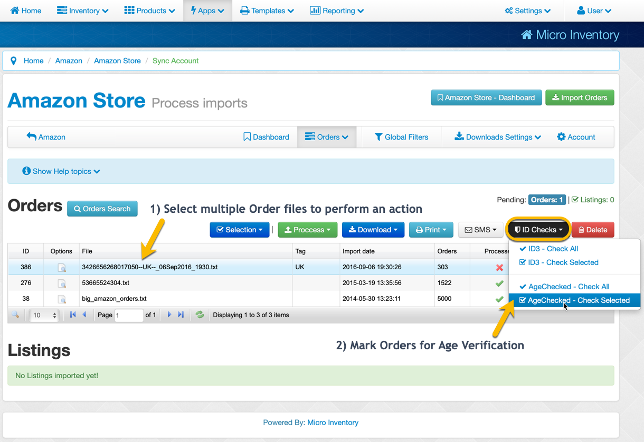The width and height of the screenshot is (644, 442).
Task: Click the options icon for order 386
Action: [62, 268]
